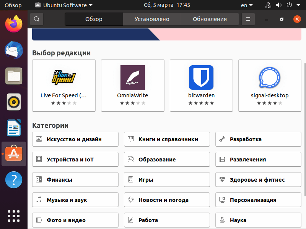
Task: Switch to the "Установлено" tab
Action: [152, 19]
